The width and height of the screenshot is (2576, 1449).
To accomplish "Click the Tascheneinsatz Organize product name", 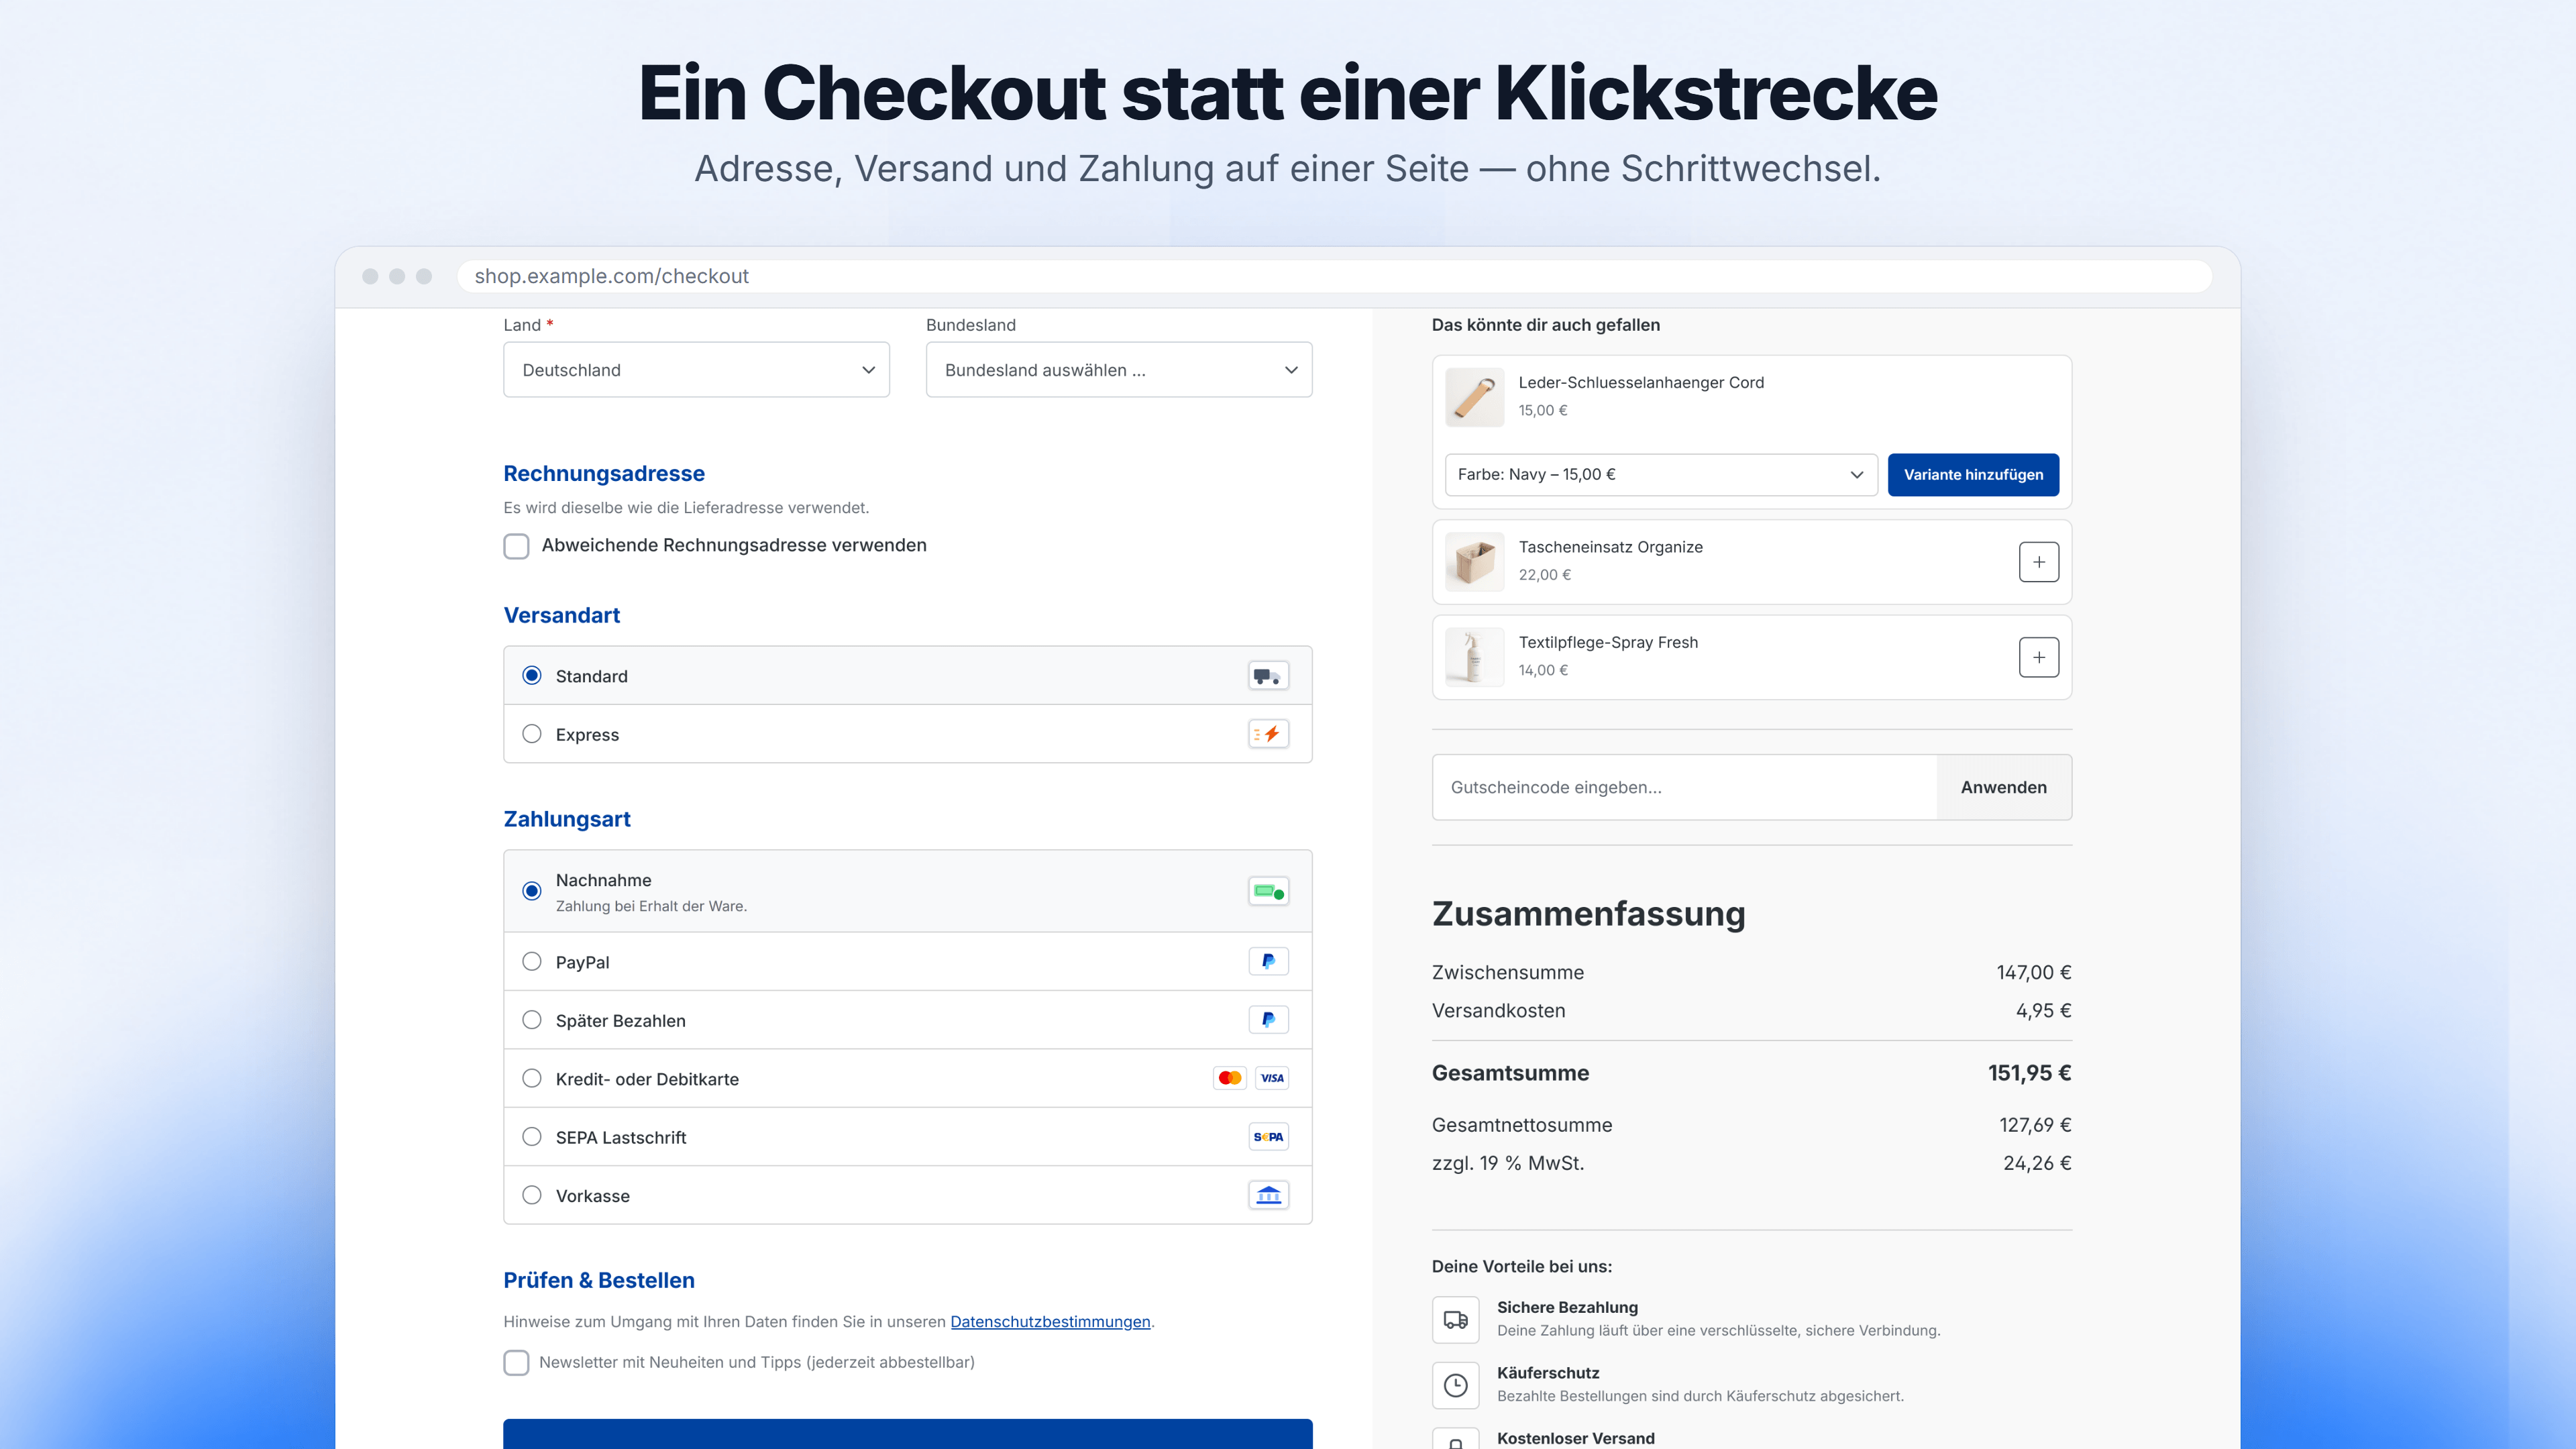I will click(x=1610, y=547).
